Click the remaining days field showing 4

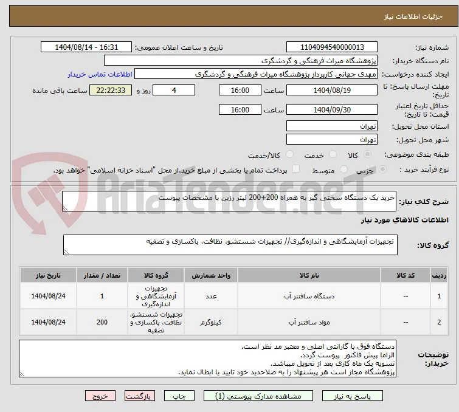174,90
